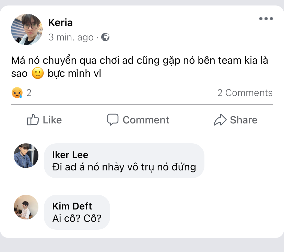The height and width of the screenshot is (252, 284).
Task: Click the thumbs-up Like icon
Action: coord(33,120)
